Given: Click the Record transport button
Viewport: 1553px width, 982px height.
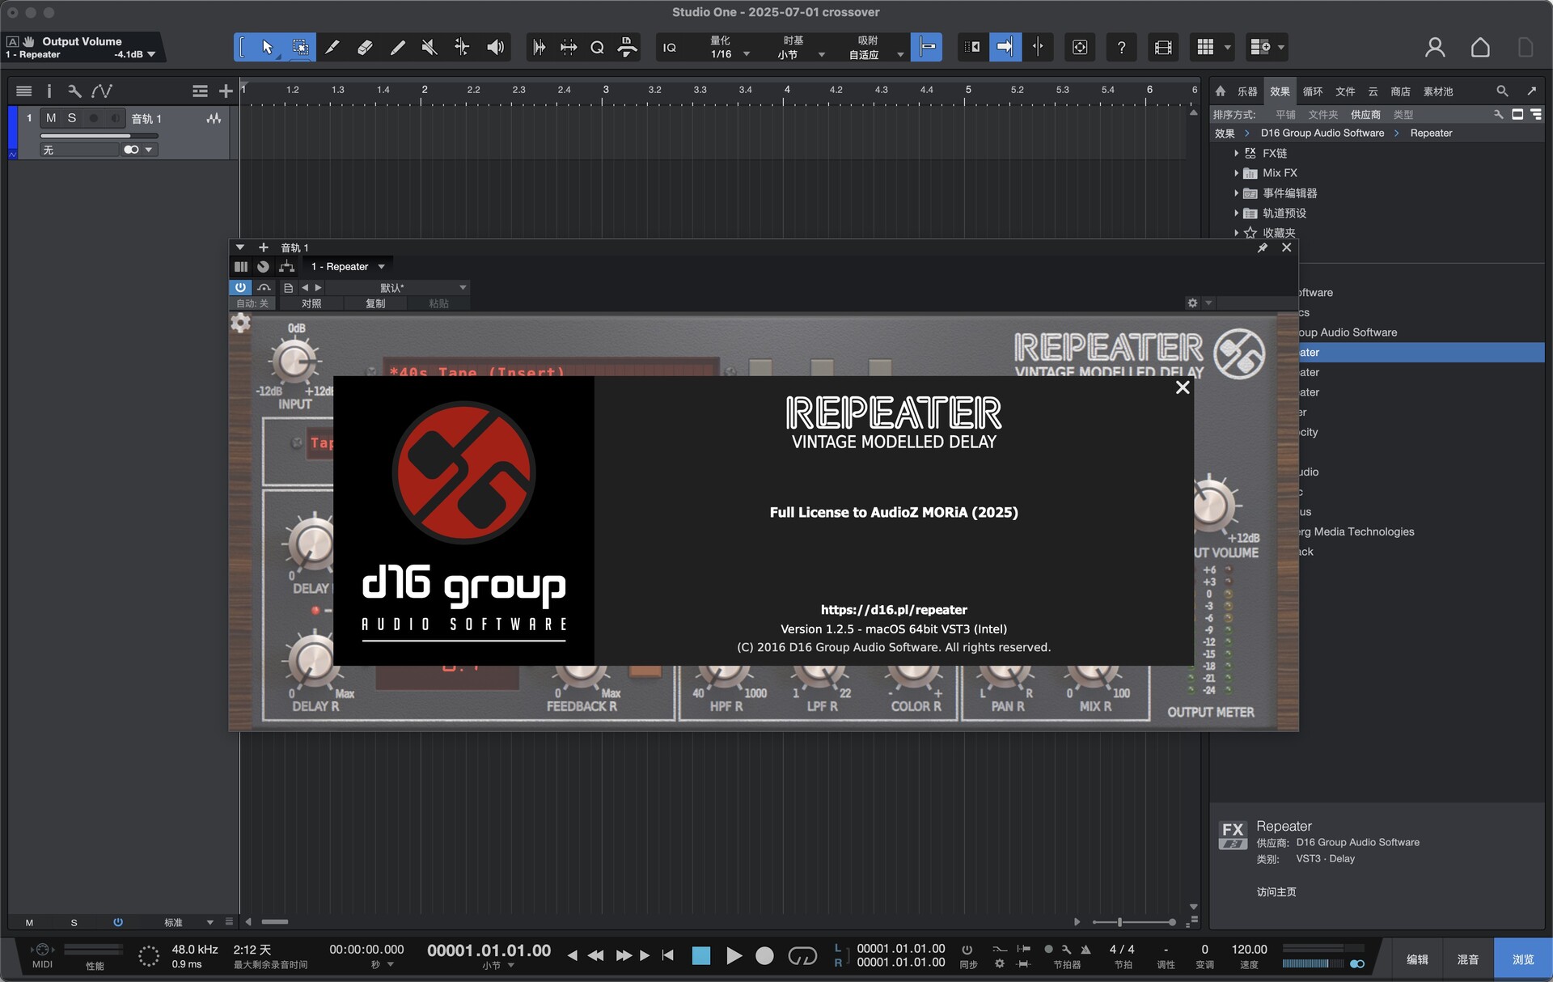Looking at the screenshot, I should point(764,956).
